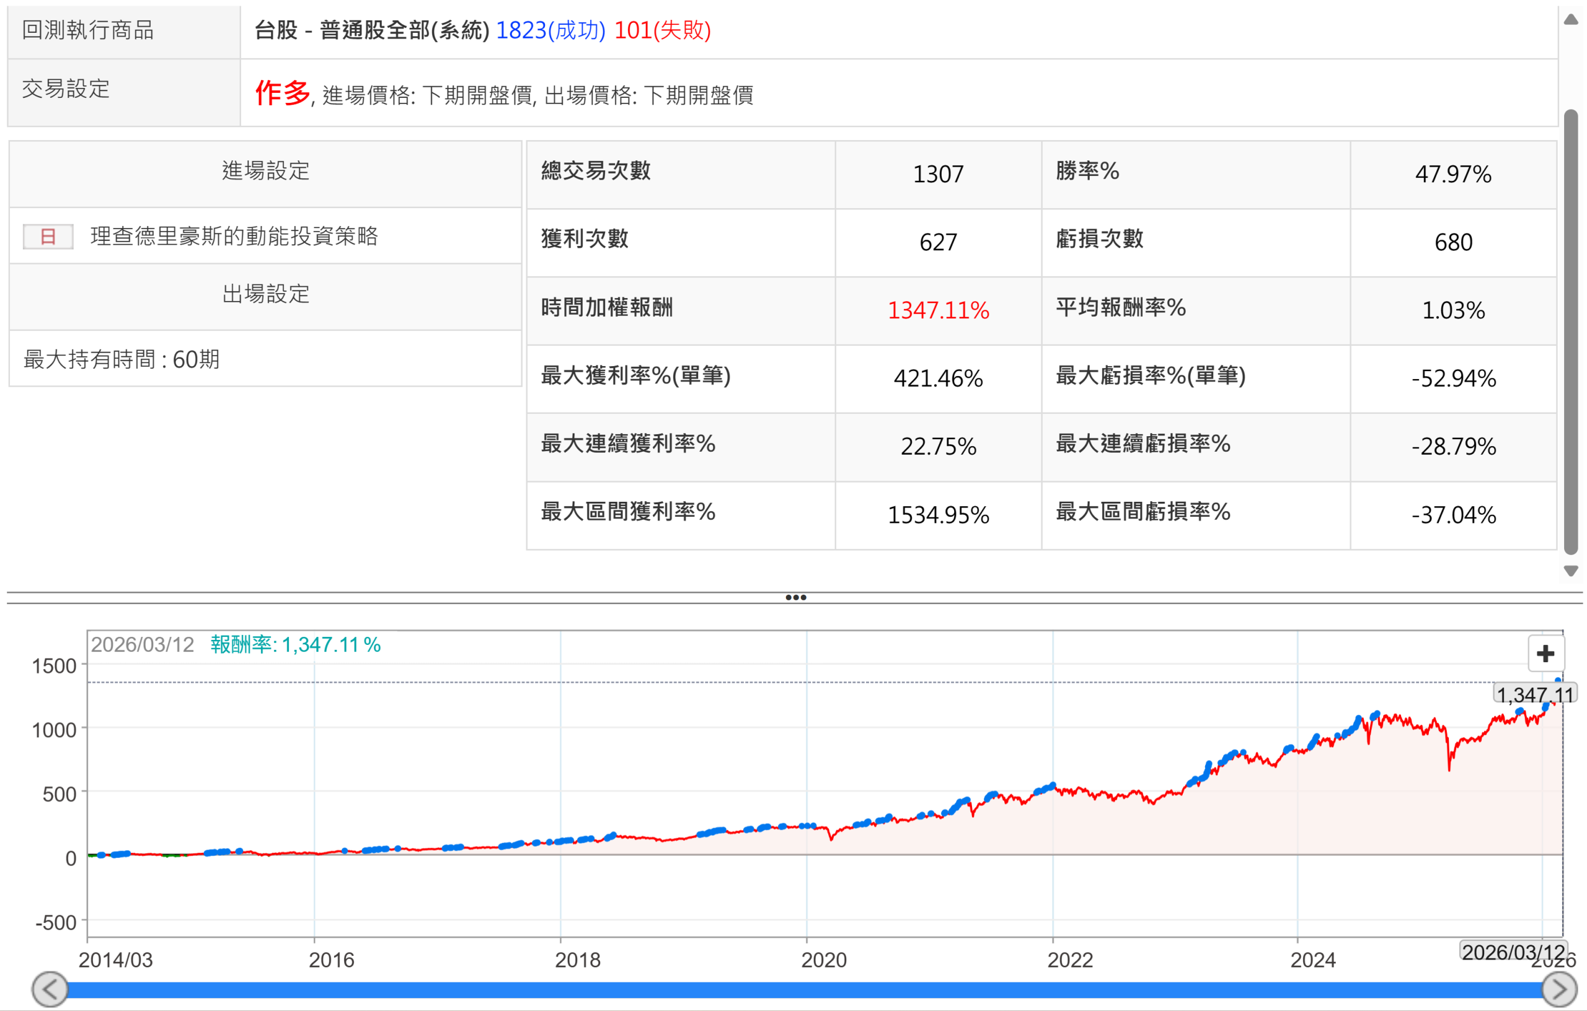The height and width of the screenshot is (1011, 1587).
Task: Click the 進場設定 section header
Action: click(x=265, y=171)
